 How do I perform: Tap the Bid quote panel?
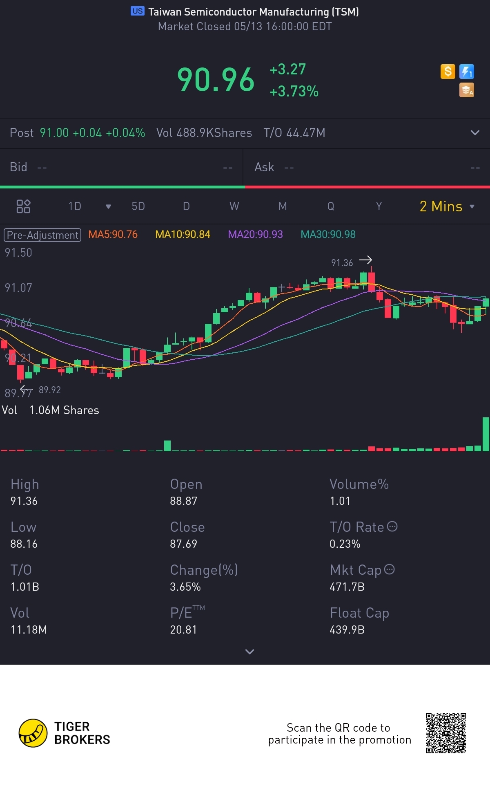coord(121,167)
